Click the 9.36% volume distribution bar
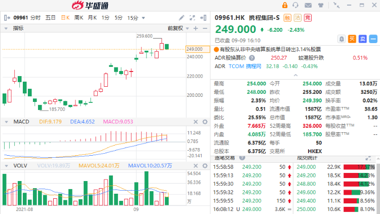 click(x=359, y=192)
